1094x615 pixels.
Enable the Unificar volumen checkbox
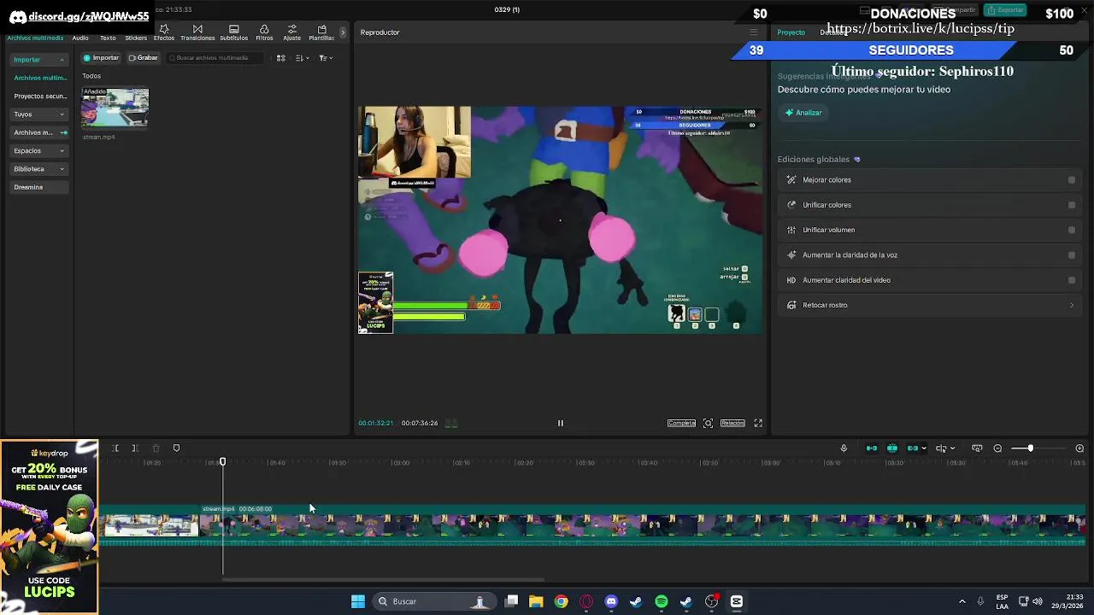pos(1072,230)
